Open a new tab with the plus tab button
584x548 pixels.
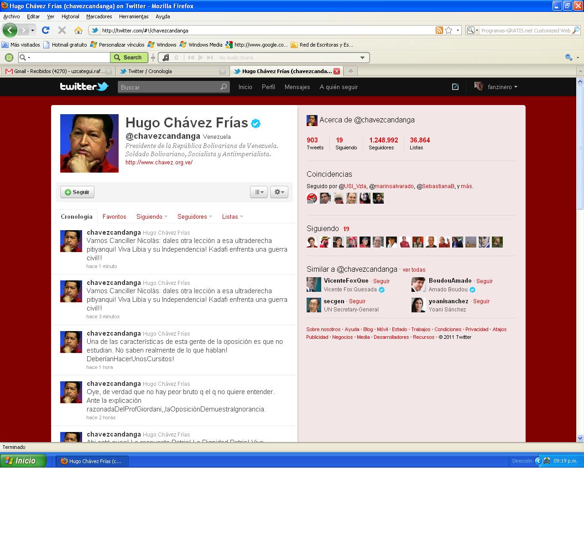(x=351, y=71)
